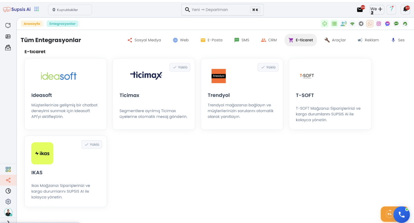The height and width of the screenshot is (223, 414).
Task: Select the Entegrasyonlar breadcrumb tab
Action: [x=62, y=24]
